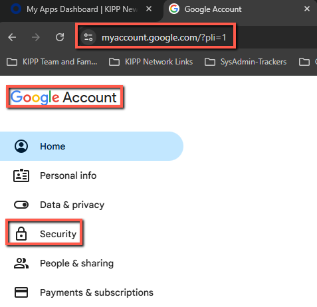317x307 pixels.
Task: Open People & sharing section
Action: [92, 263]
